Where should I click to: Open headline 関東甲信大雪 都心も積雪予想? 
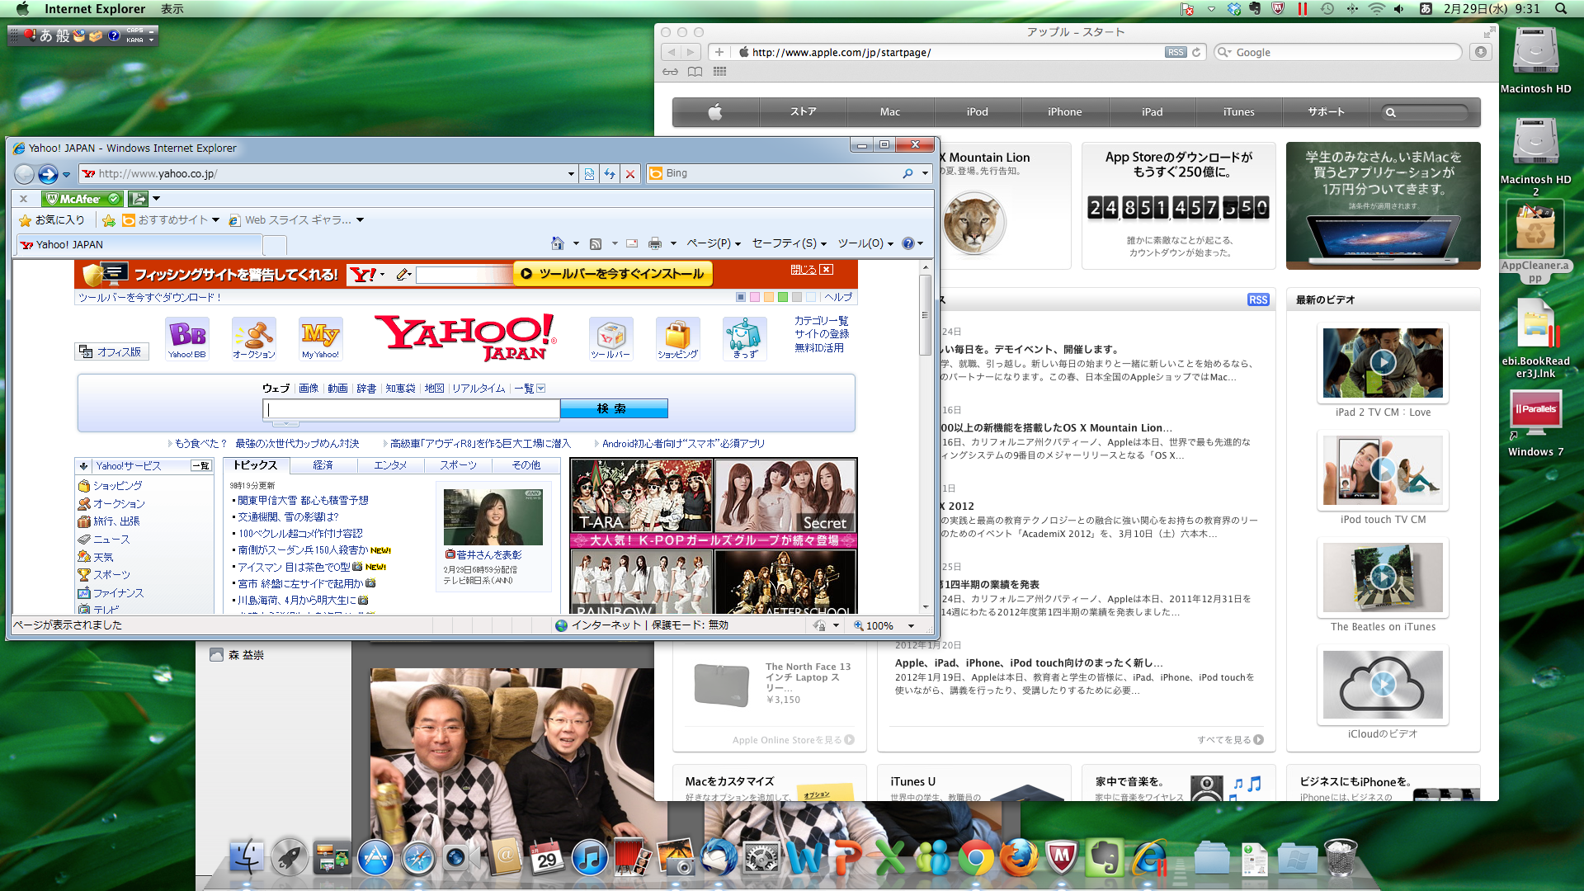[x=303, y=501]
